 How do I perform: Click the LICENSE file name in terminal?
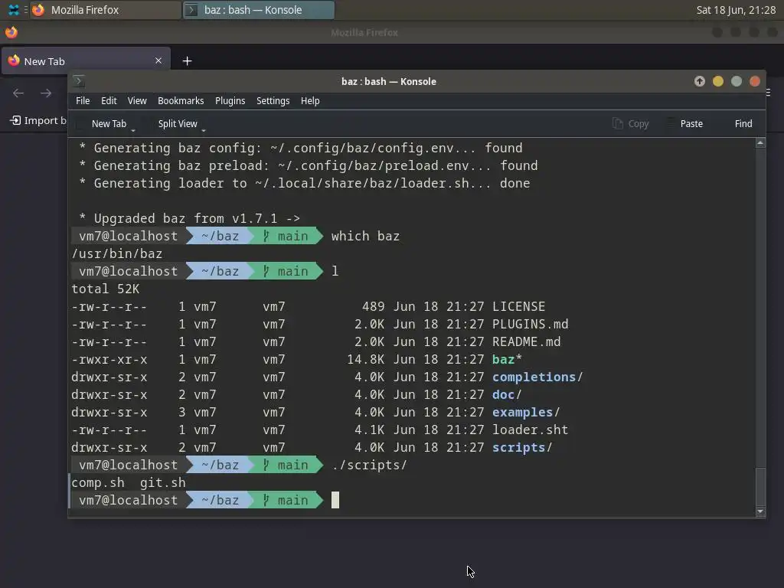pyautogui.click(x=518, y=306)
